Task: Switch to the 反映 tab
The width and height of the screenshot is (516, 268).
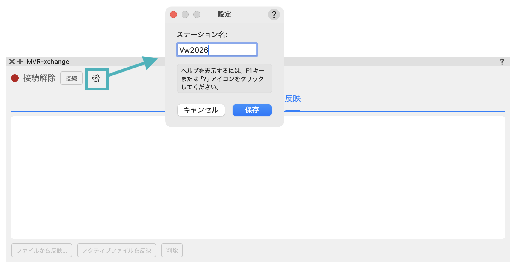Action: coord(293,99)
